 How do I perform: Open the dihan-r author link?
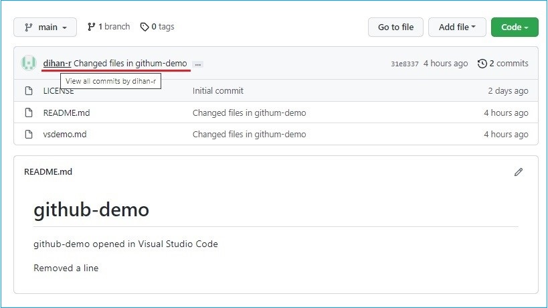coord(58,64)
